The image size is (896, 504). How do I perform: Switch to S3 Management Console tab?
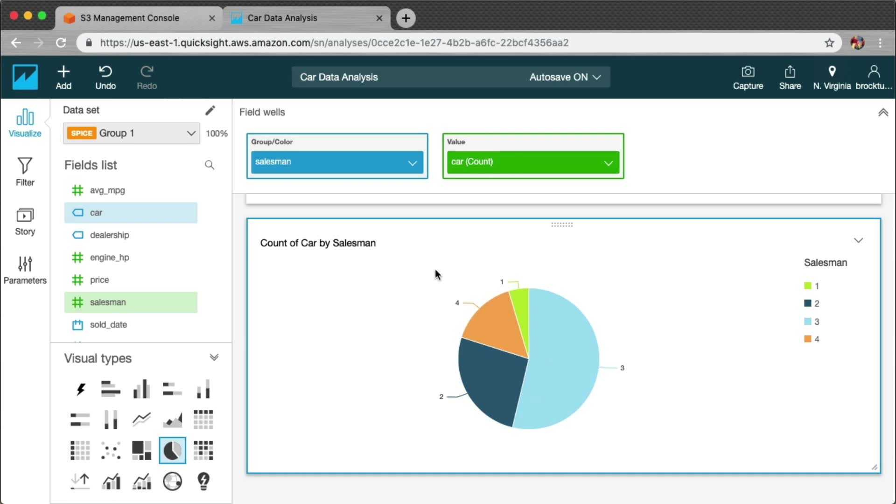click(x=130, y=18)
